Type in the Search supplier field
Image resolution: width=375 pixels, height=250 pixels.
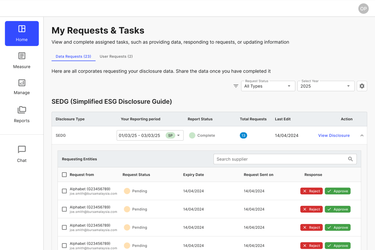click(x=280, y=159)
